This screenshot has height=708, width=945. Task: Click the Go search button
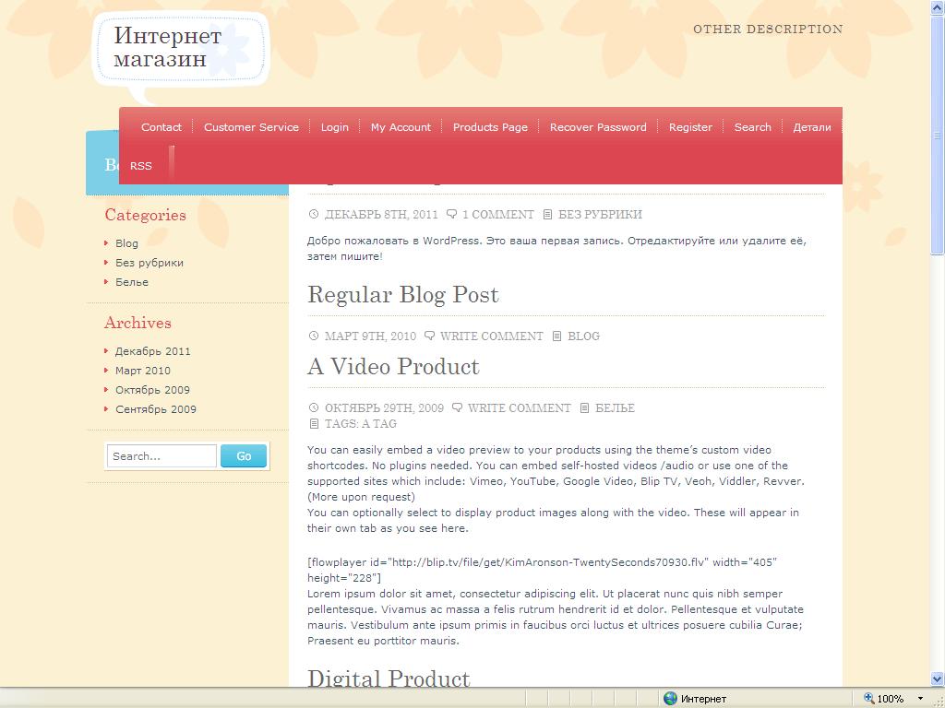point(244,455)
